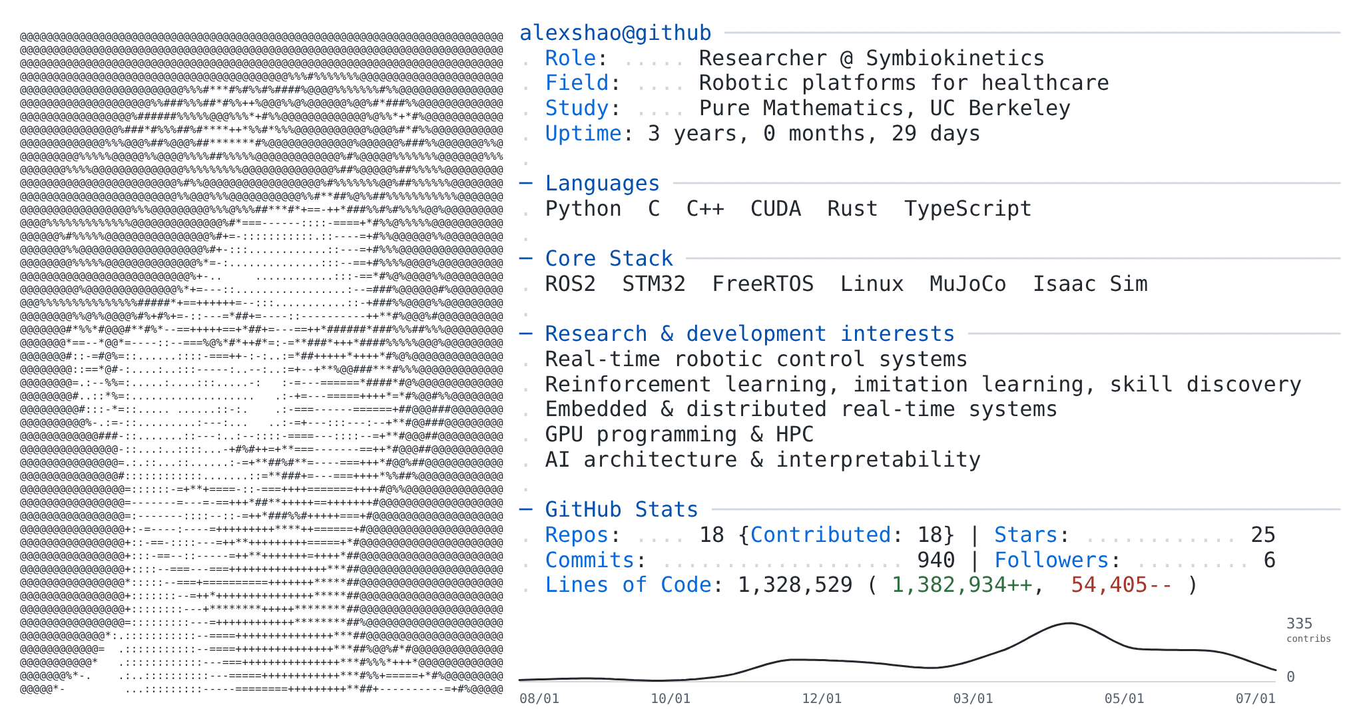The height and width of the screenshot is (719, 1365).
Task: Click the 08/01 date on graph axis
Action: click(539, 698)
